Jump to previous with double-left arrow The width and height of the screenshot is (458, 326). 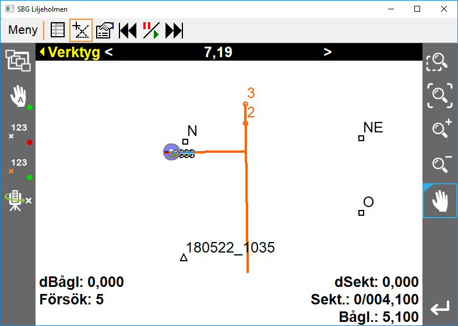point(128,30)
